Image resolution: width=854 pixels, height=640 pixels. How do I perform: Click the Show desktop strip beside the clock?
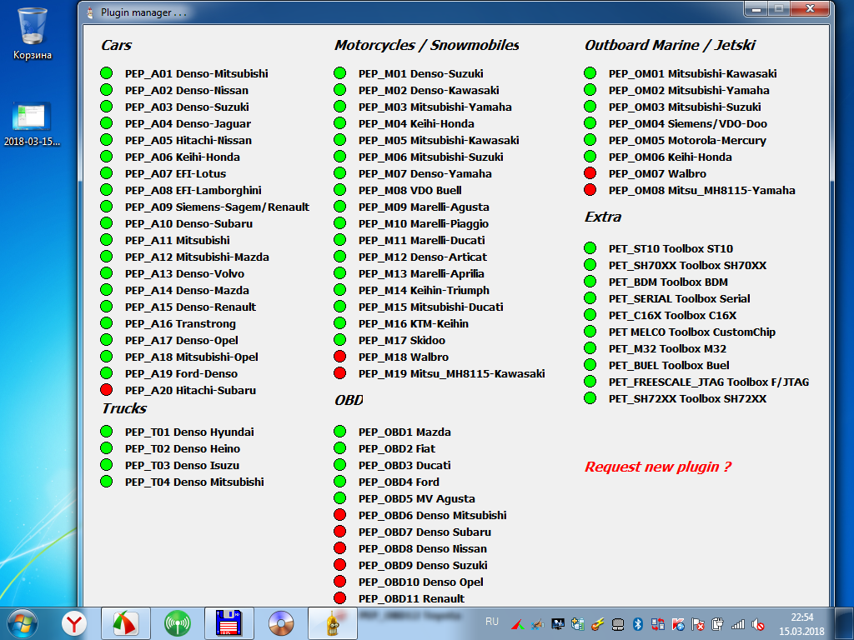coord(844,623)
